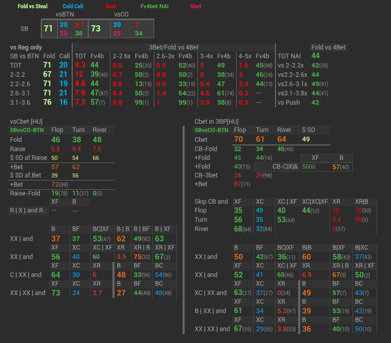Select the Skip CB and row label
The image size is (391, 343).
211,202
